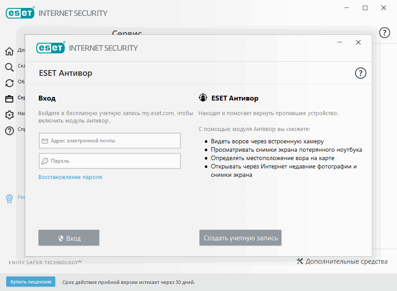Close the main ESET Internet Security window
This screenshot has height=291, width=397.
[385, 8]
